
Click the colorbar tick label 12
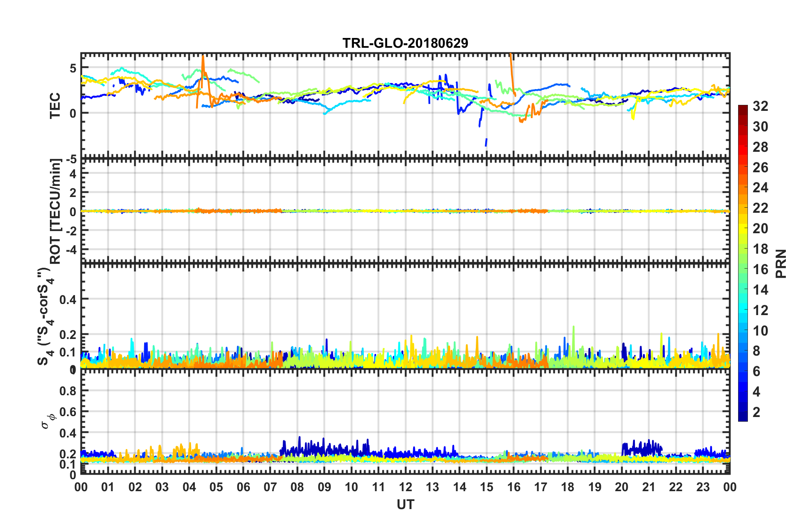click(x=760, y=310)
